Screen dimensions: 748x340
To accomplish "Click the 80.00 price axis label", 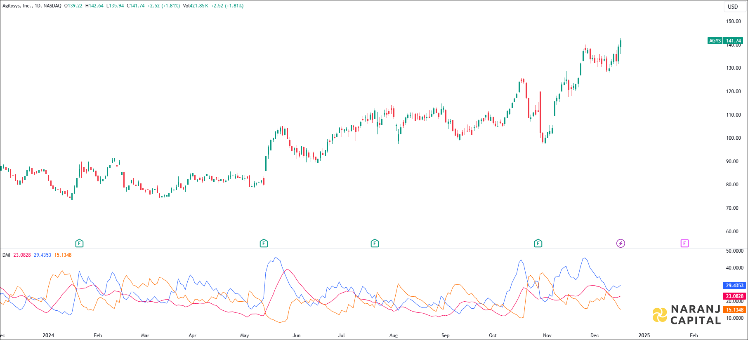I will (x=732, y=185).
